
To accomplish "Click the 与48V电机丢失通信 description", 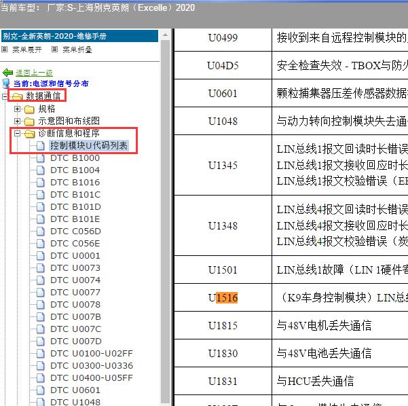I will (324, 326).
